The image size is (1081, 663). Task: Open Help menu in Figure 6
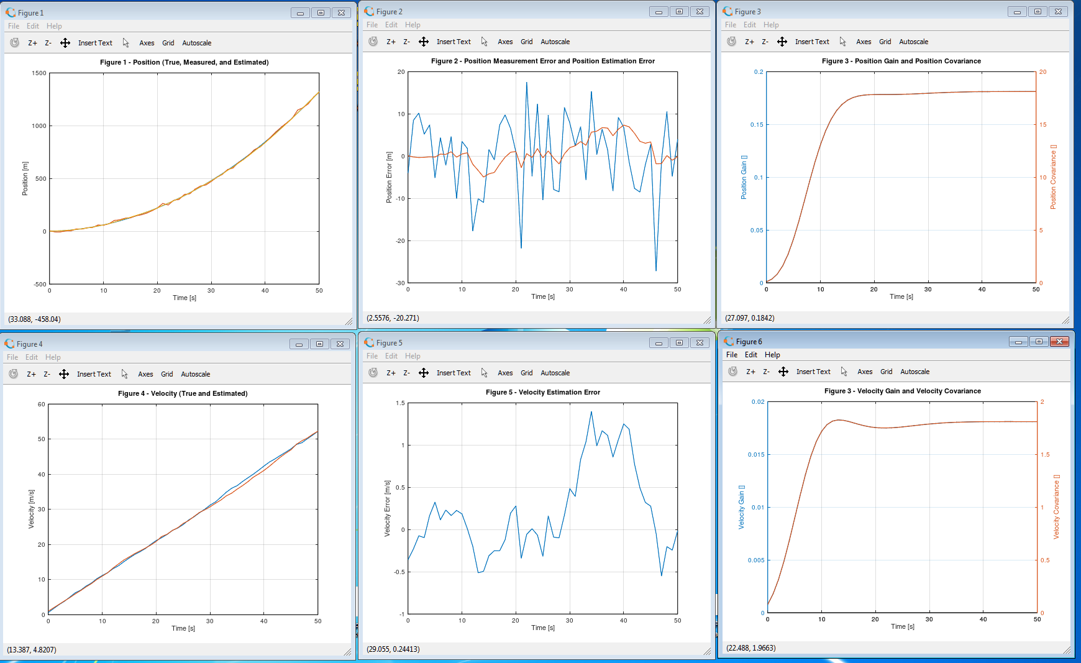click(x=772, y=355)
